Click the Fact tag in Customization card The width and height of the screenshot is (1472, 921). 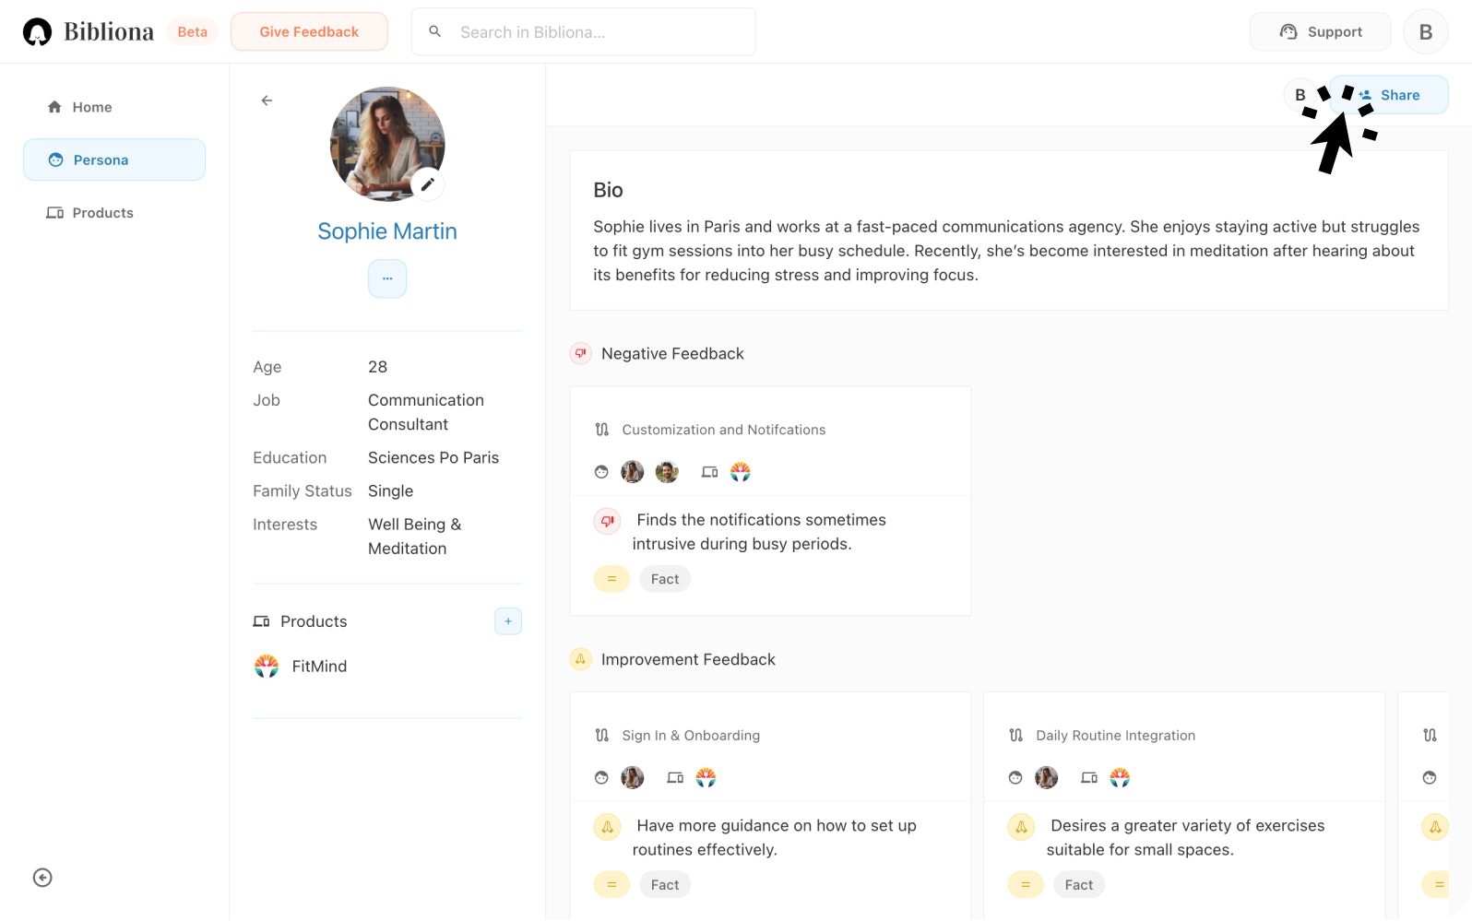coord(665,579)
